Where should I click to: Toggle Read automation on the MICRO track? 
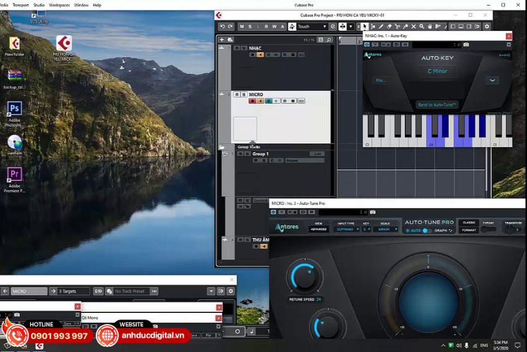pos(285,101)
